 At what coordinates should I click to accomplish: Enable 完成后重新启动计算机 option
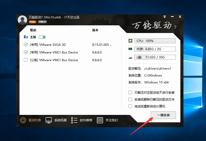pyautogui.click(x=130, y=106)
